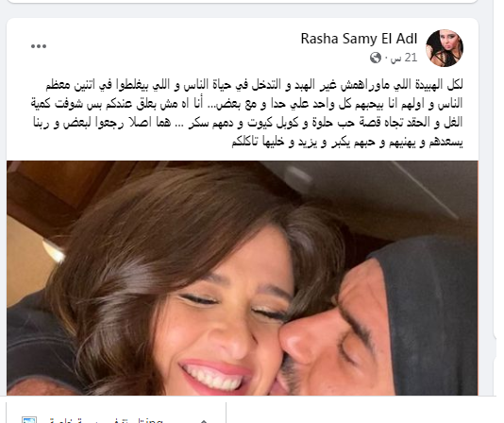Open the post via its 21 س timestamp
This screenshot has width=504, height=423.
pos(404,59)
